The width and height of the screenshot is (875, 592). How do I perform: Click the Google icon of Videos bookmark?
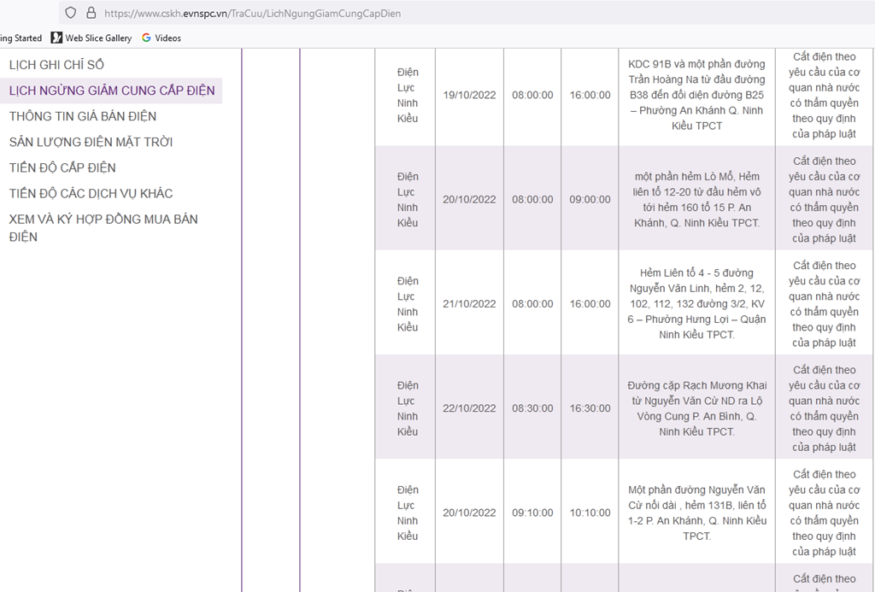[x=146, y=38]
